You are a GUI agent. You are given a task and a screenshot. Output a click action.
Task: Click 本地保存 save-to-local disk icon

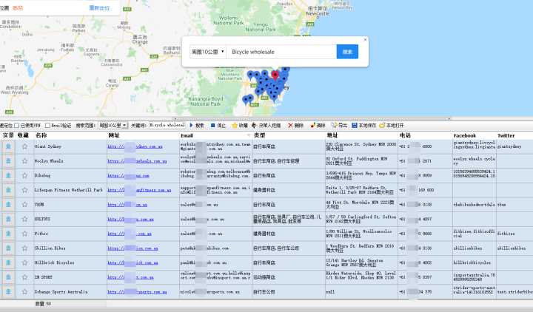355,125
